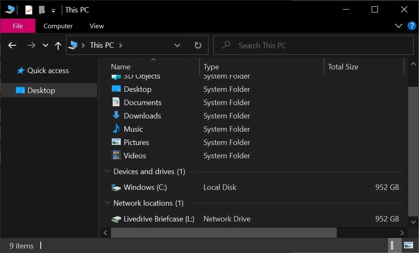Open the Downloads folder icon
Image resolution: width=419 pixels, height=253 pixels.
[x=116, y=116]
